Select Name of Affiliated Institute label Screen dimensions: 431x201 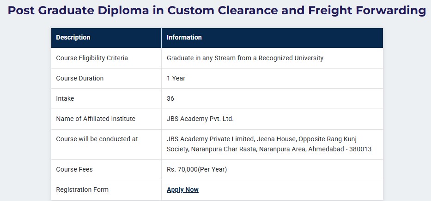pos(96,119)
